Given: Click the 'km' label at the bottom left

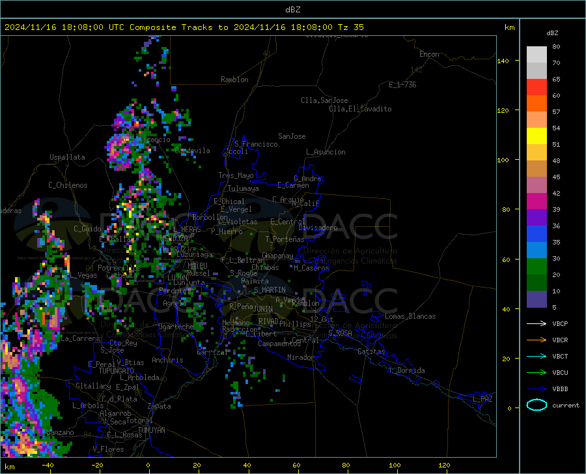Looking at the screenshot, I should (9, 467).
